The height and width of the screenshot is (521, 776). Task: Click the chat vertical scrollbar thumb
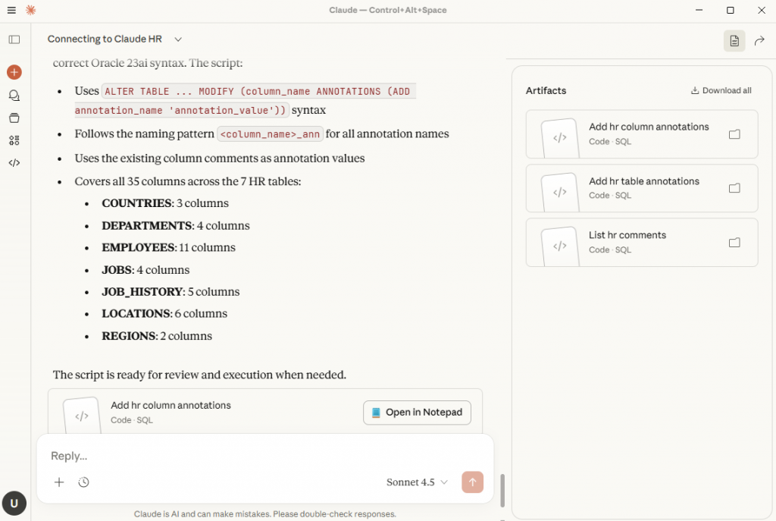tap(502, 491)
